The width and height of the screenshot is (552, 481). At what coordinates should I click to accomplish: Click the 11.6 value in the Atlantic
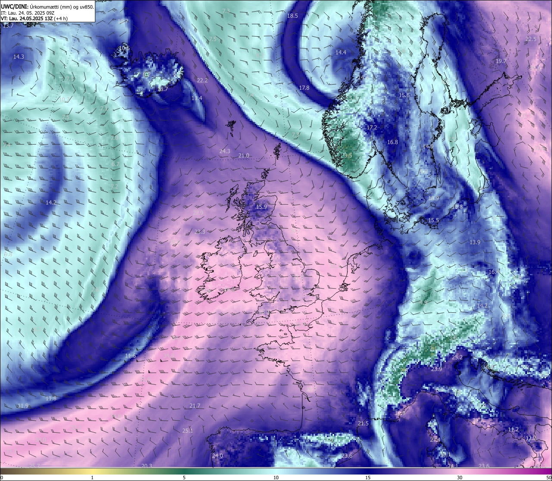pos(131,355)
